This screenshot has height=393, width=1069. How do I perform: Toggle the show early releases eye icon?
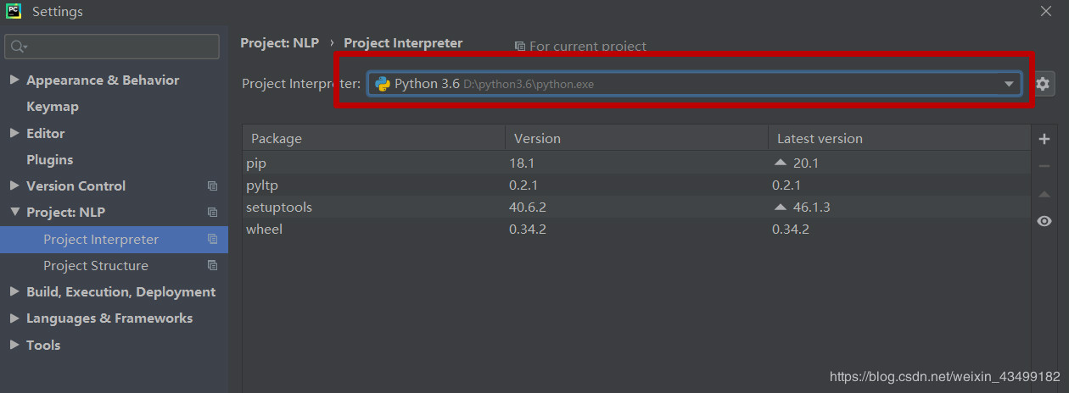(1044, 221)
